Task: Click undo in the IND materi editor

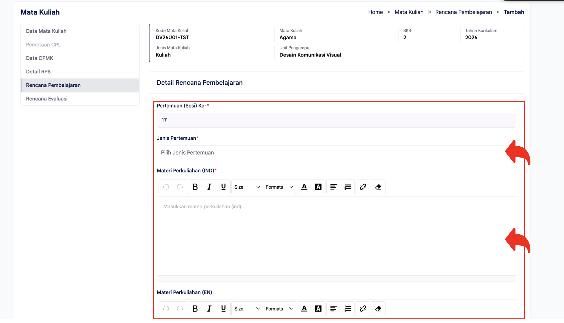Action: click(166, 187)
